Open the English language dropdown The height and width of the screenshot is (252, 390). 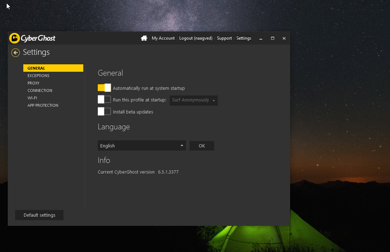click(x=142, y=146)
